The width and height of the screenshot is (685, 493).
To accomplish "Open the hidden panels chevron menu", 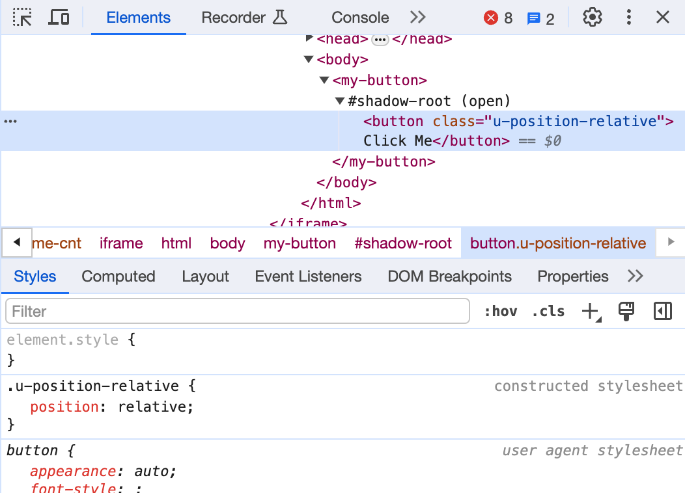I will (x=417, y=18).
